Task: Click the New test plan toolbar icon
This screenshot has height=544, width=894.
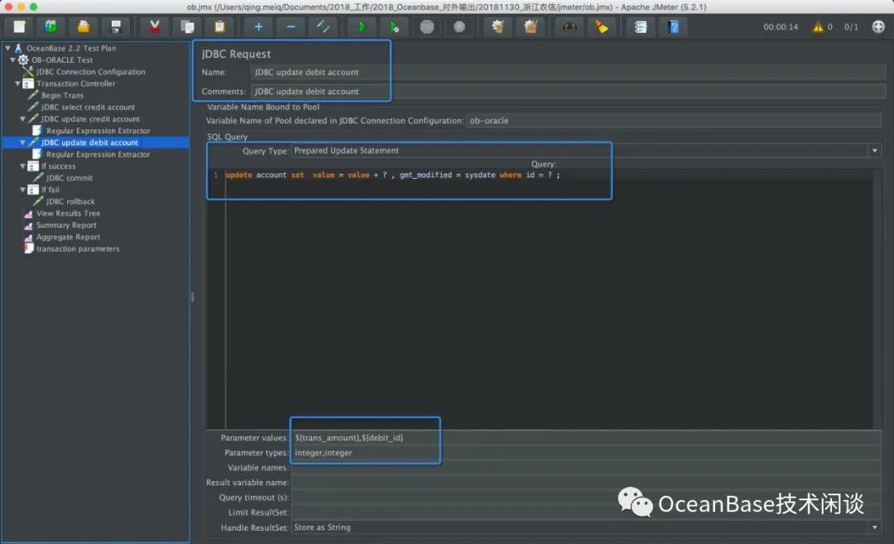Action: tap(20, 26)
